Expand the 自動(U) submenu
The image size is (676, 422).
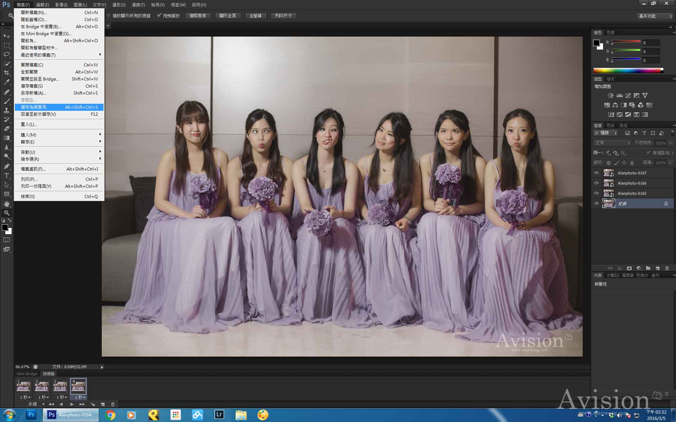click(59, 152)
